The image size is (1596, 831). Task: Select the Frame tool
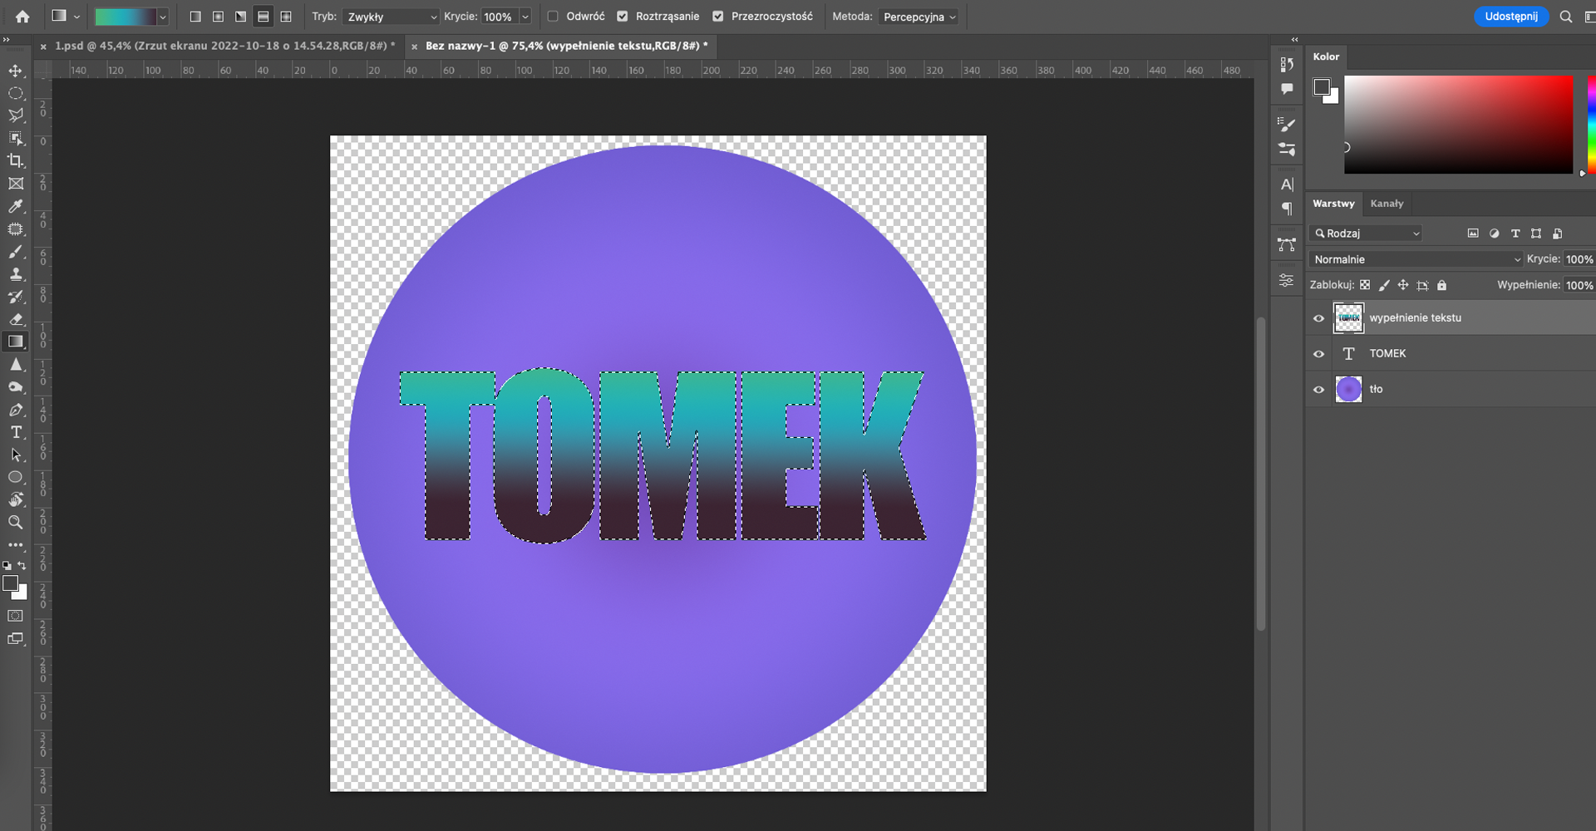pos(16,184)
